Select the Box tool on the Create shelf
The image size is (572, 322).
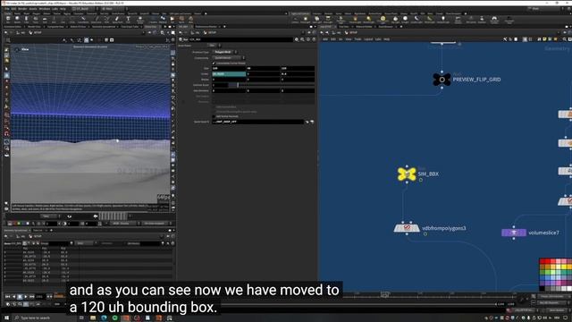(x=8, y=20)
